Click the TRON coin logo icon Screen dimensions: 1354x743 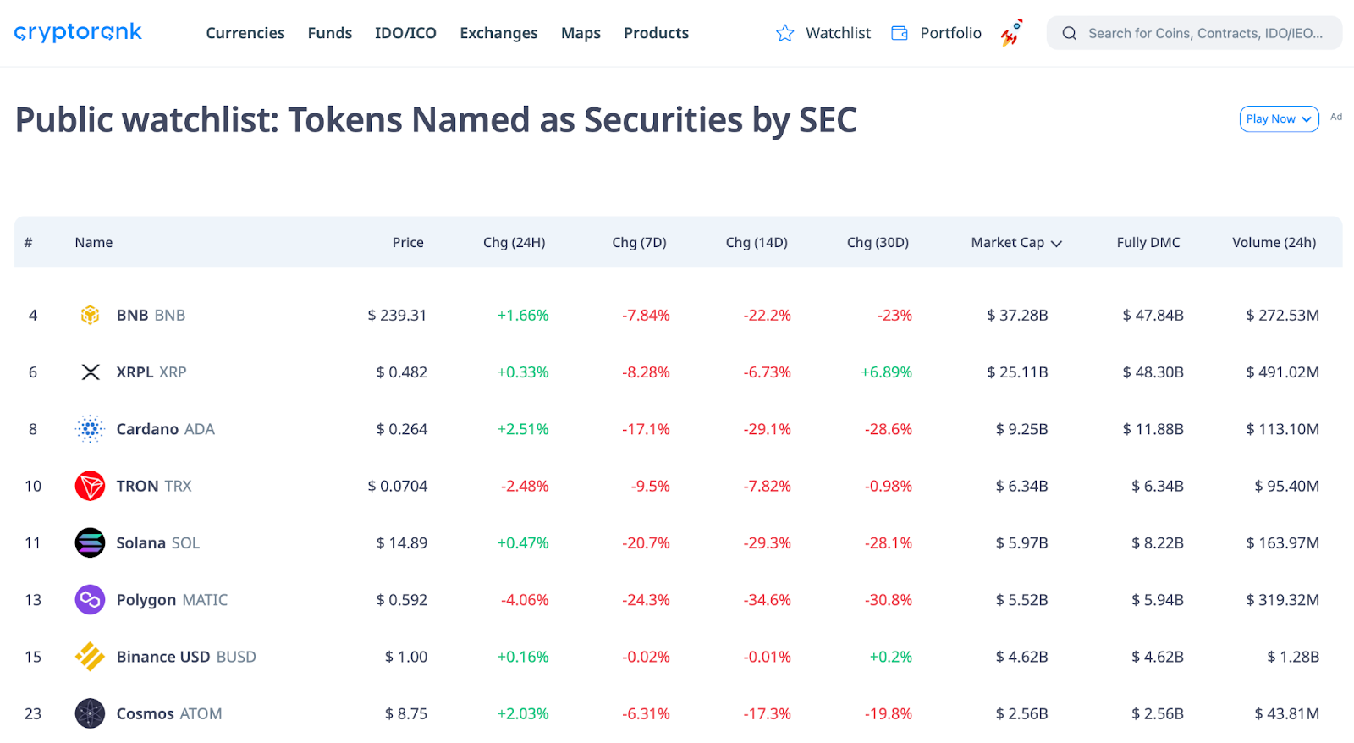90,486
